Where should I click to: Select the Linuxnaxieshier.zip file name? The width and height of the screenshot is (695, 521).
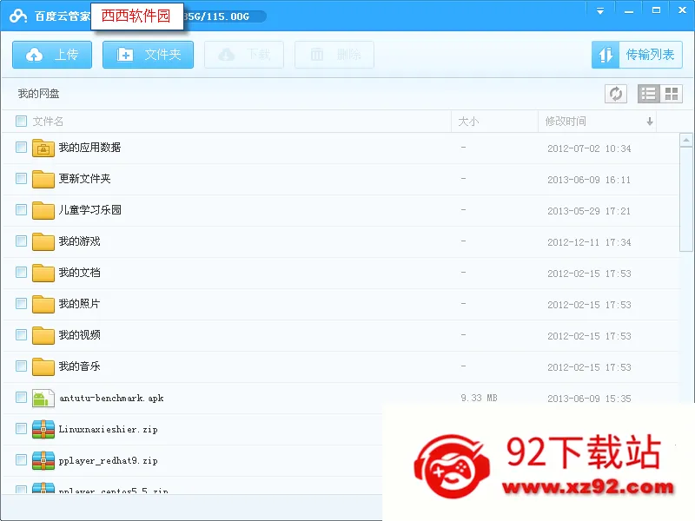[x=108, y=429]
